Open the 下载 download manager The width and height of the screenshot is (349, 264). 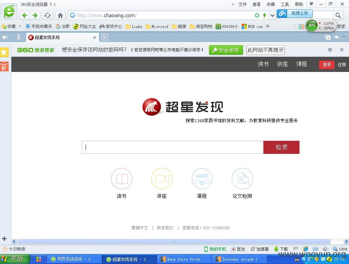pyautogui.click(x=281, y=249)
